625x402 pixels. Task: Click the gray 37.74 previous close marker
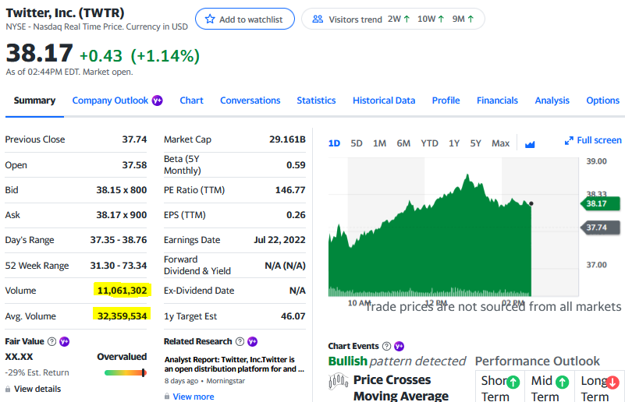[x=600, y=227]
